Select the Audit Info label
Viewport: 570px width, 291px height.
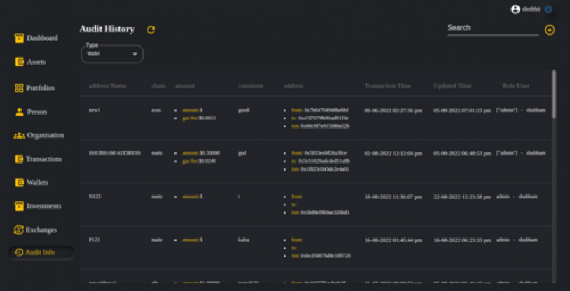(40, 253)
